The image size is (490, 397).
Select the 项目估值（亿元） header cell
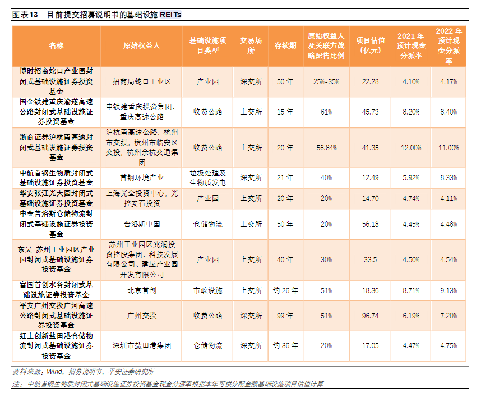pos(370,45)
